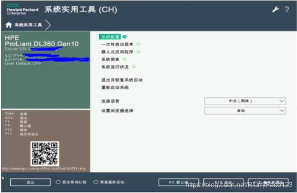Open help via the question mark icon
The width and height of the screenshot is (297, 193).
coord(287,9)
